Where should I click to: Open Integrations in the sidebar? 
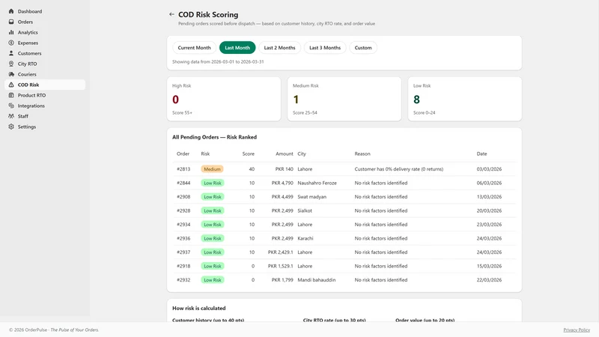coord(45,106)
